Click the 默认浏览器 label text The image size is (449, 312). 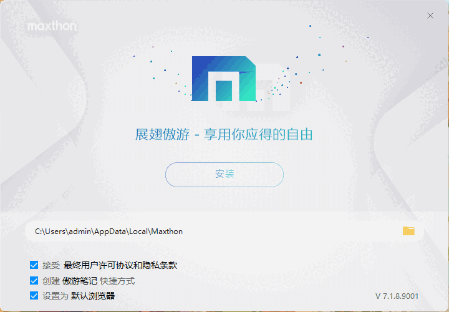[x=93, y=296]
